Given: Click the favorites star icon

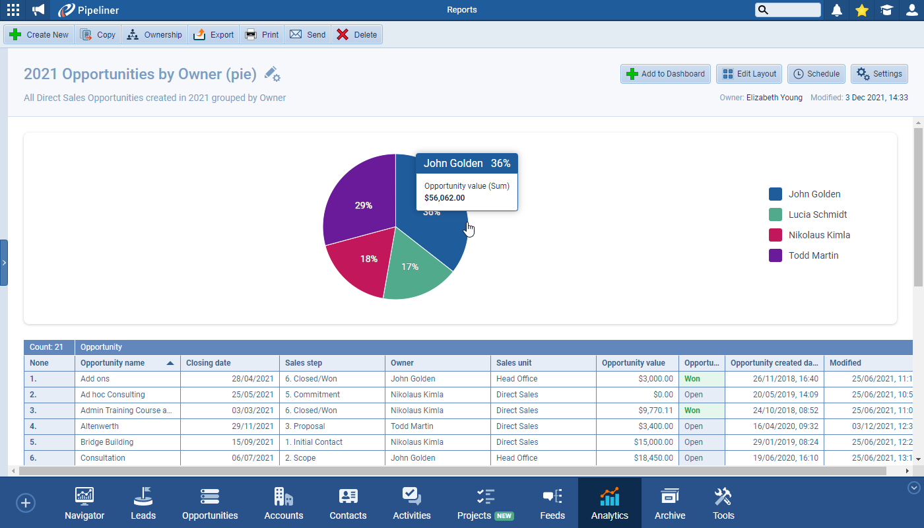Looking at the screenshot, I should coord(862,10).
